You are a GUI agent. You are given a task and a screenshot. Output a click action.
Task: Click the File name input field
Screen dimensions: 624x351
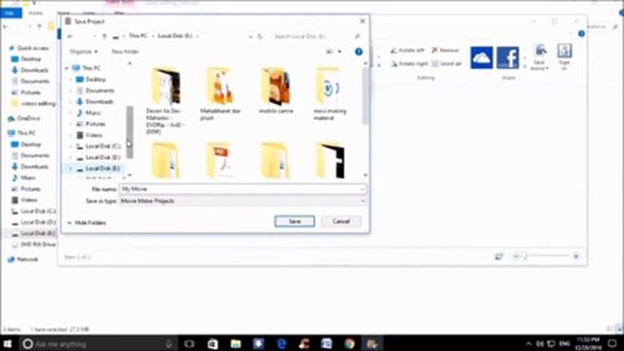pyautogui.click(x=243, y=189)
